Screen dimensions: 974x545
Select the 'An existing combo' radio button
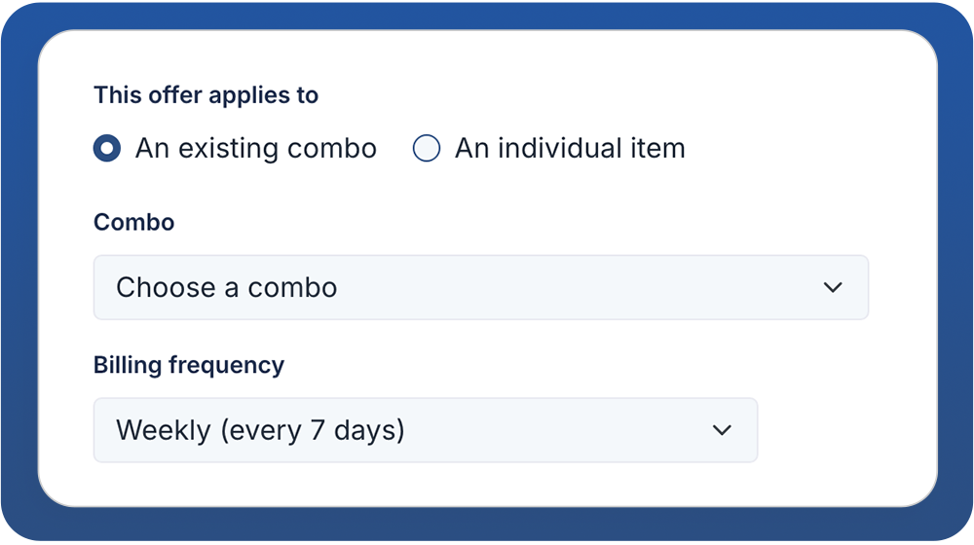(x=107, y=148)
